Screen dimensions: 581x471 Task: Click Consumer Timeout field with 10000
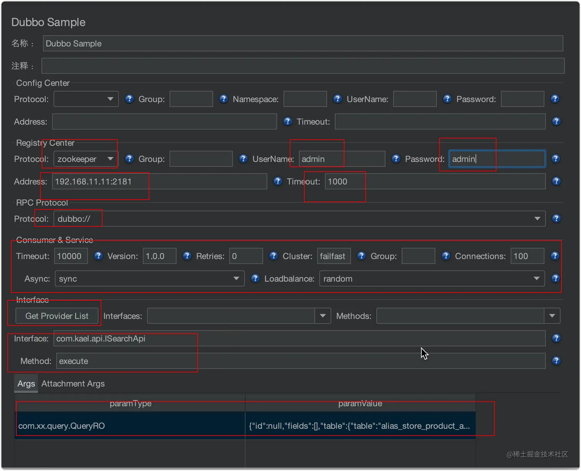[71, 256]
